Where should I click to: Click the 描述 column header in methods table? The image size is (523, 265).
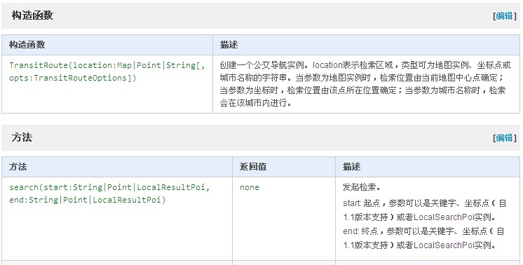pyautogui.click(x=351, y=167)
